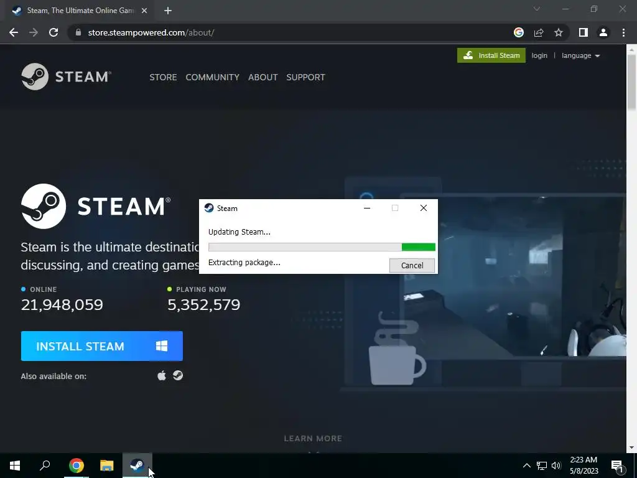This screenshot has width=637, height=478.
Task: Close the Steam updater dialog
Action: coord(423,208)
